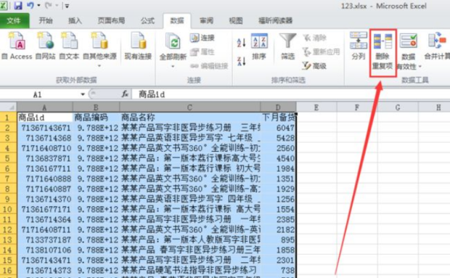Open the Name Box dropdown arrow

click(83, 94)
